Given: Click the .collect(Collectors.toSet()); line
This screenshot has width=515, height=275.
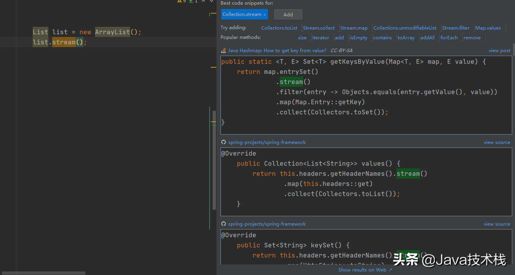Looking at the screenshot, I should click(x=332, y=112).
